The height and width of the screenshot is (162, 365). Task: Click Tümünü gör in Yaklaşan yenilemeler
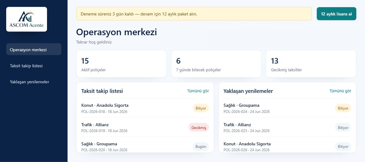pyautogui.click(x=340, y=91)
